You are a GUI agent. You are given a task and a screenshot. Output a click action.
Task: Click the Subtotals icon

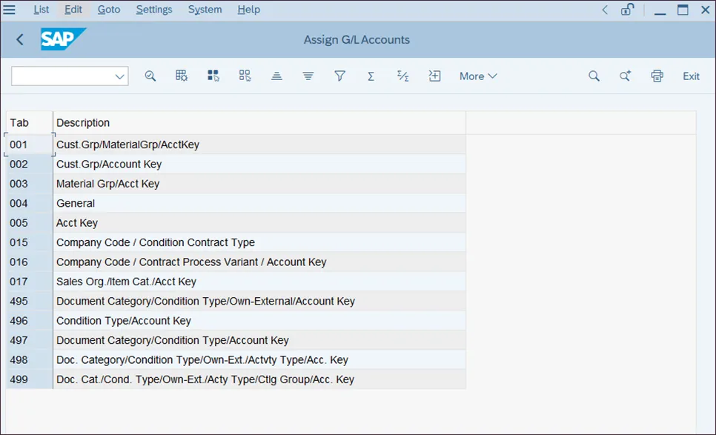402,76
